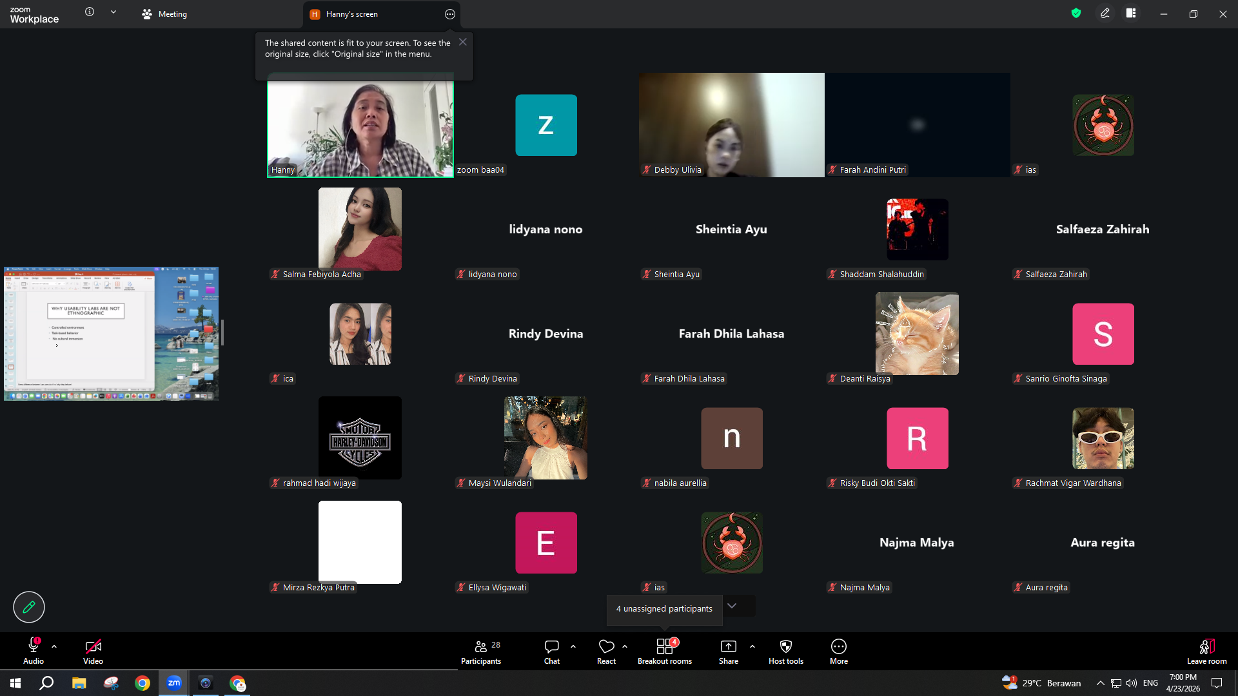Screen dimensions: 1238x696
Task: Toggle the Audio microphone mute
Action: (x=34, y=651)
